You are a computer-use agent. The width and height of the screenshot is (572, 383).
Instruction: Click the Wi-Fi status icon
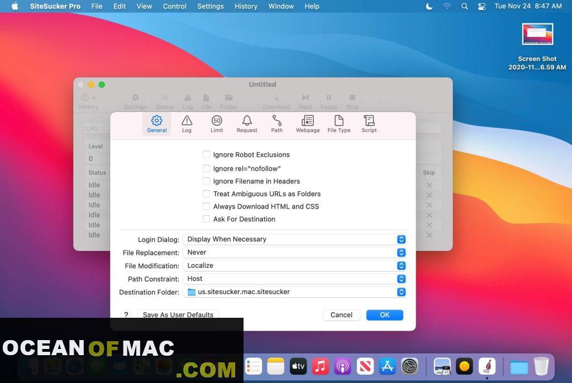point(447,6)
